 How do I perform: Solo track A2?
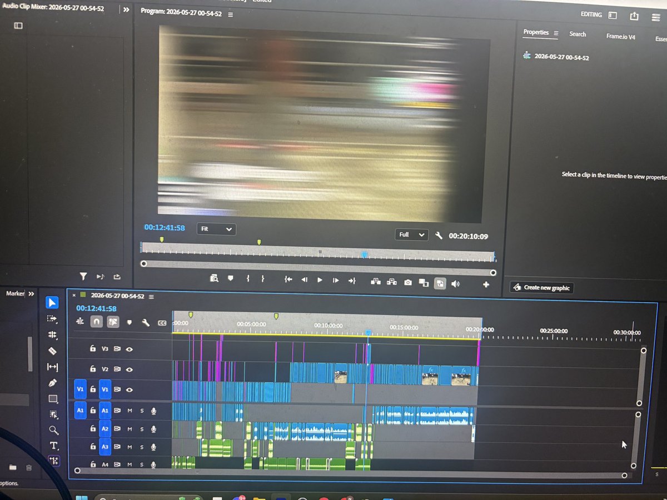click(142, 429)
